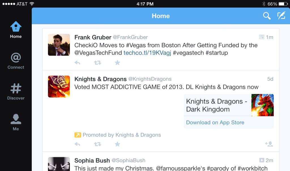Open the Connect tab
The height and width of the screenshot is (171, 290).
pyautogui.click(x=16, y=61)
